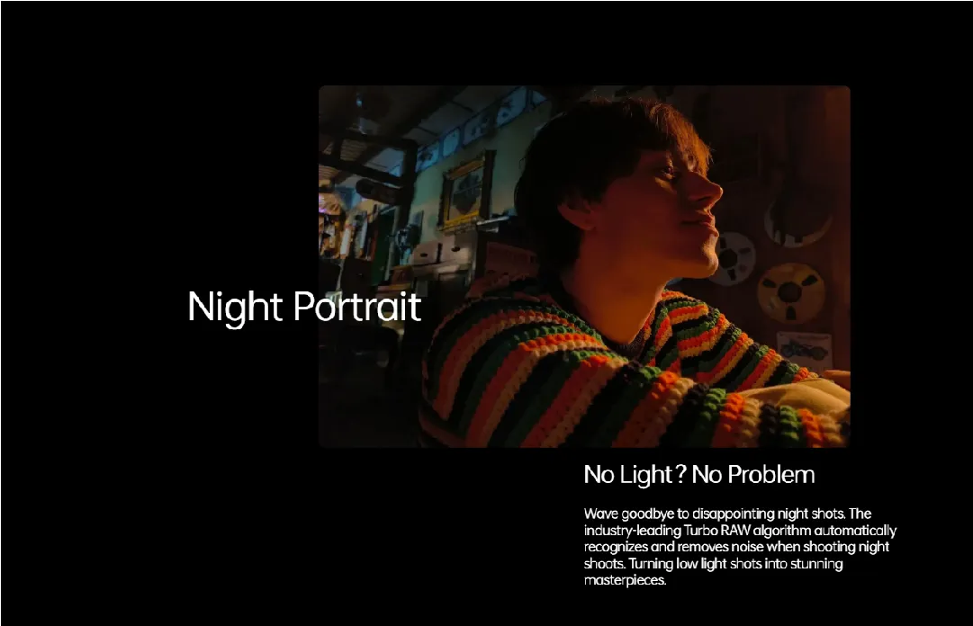Click the 'No Light? No Problem' subheading
Viewport: 973px width, 626px height.
[x=698, y=475]
